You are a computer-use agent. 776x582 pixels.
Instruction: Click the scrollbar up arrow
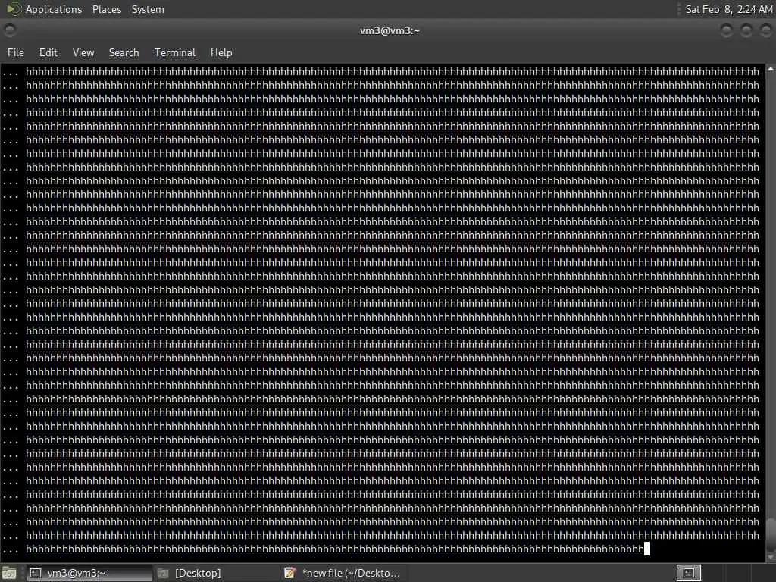pyautogui.click(x=771, y=70)
